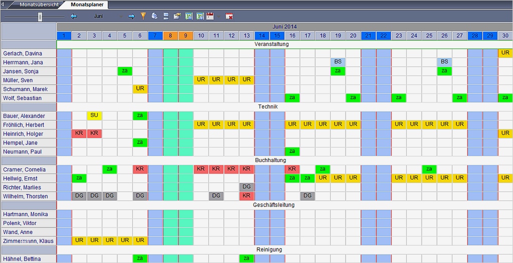
Task: Click the row layout icon in toolbar
Action: coord(166,16)
